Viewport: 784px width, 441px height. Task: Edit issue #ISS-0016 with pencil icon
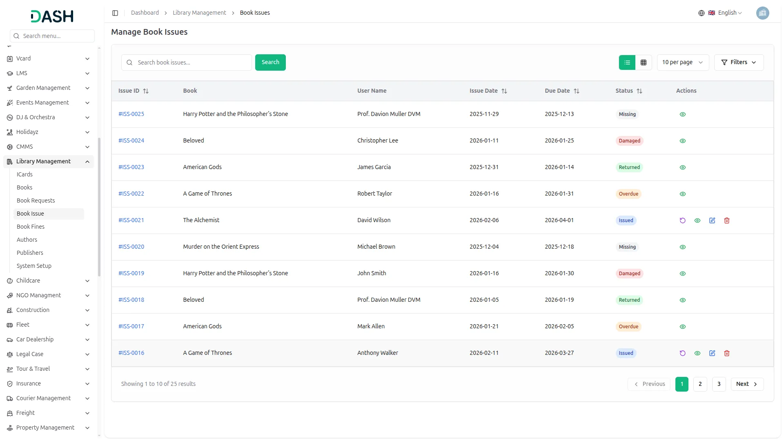pos(712,353)
